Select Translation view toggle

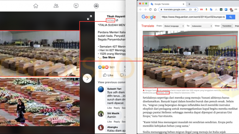coord(227,26)
